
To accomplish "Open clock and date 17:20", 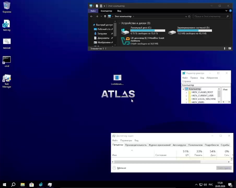I will point(220,185).
